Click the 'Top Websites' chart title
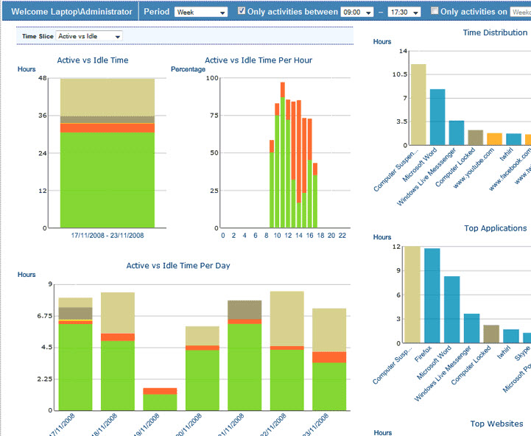 click(x=497, y=423)
